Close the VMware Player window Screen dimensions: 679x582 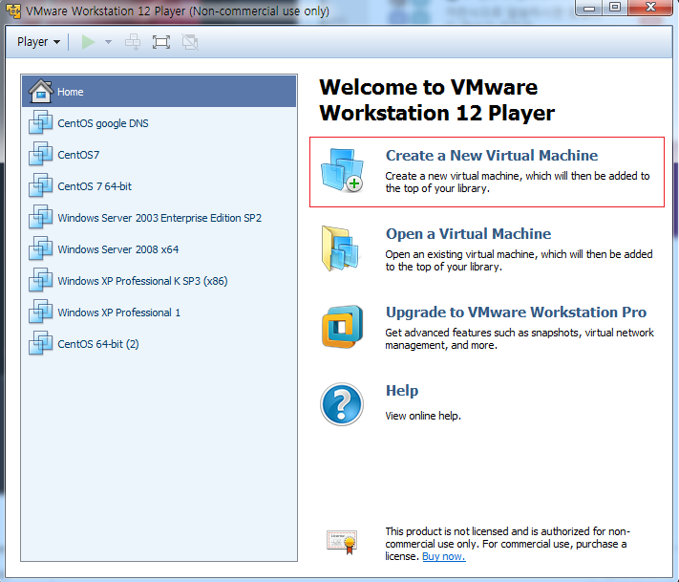click(x=650, y=8)
